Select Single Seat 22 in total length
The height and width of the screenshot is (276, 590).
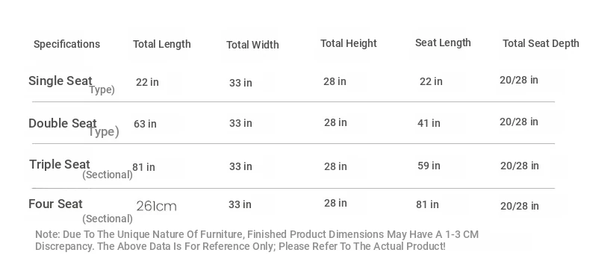147,82
